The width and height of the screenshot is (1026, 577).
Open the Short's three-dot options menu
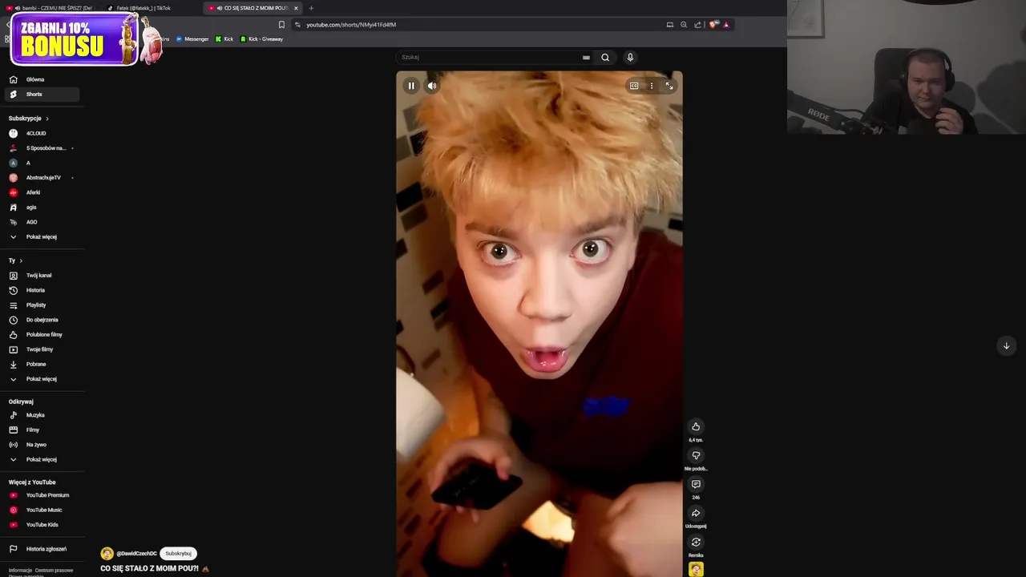click(x=652, y=86)
